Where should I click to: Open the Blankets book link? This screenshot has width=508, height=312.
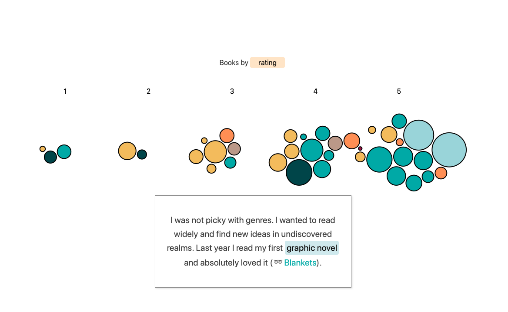[x=300, y=263]
